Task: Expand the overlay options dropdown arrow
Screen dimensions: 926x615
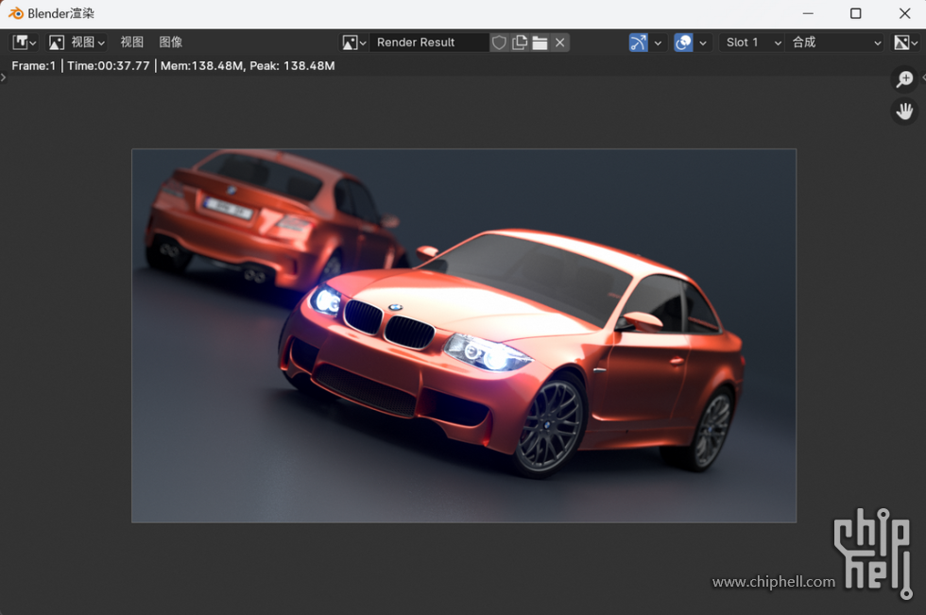Action: [703, 43]
